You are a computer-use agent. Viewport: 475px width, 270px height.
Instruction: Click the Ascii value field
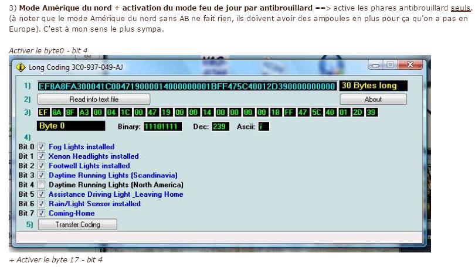coord(263,127)
